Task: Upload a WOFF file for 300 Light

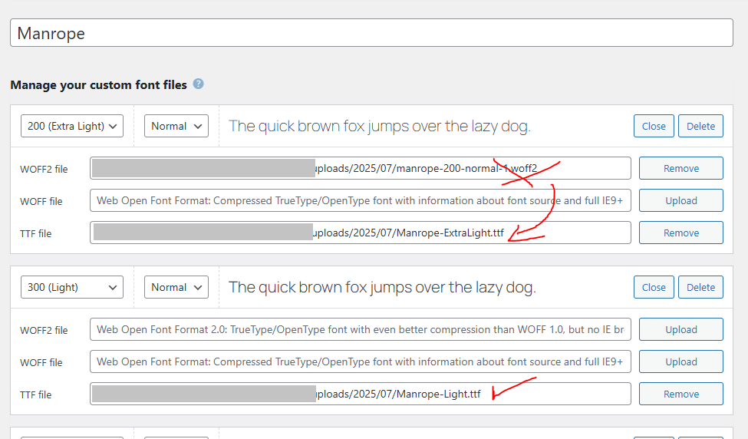Action: pos(681,361)
